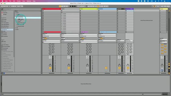Stop playback with the transport Stop button

click(x=73, y=6)
